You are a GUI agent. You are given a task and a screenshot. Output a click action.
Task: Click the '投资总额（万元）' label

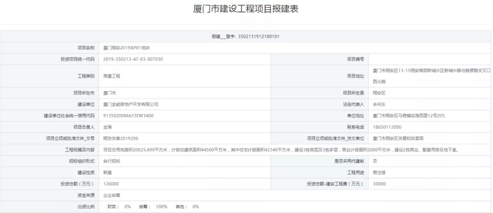(78, 184)
